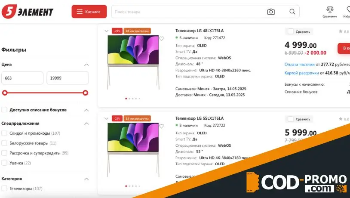Image resolution: width=350 pixels, height=198 pixels.
Task: Collapse the Спецпредложения filter section
Action: 86,124
